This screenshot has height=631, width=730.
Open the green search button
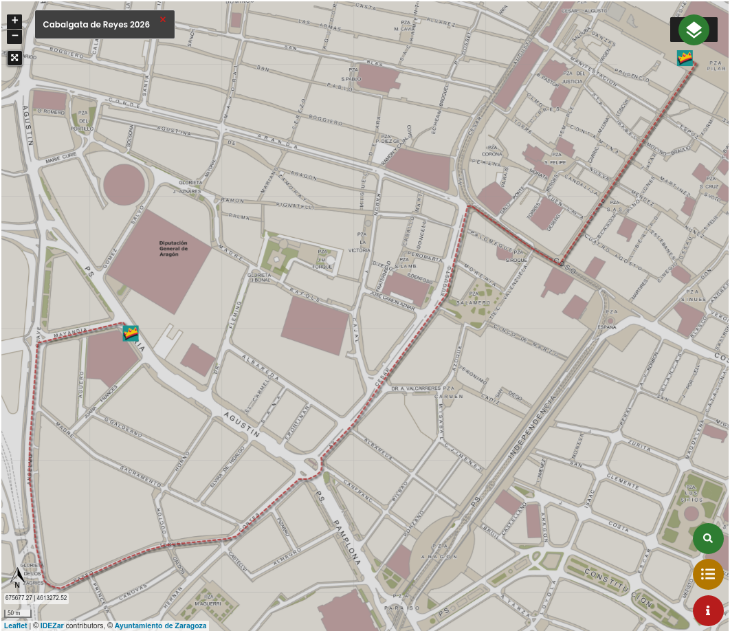(x=707, y=538)
